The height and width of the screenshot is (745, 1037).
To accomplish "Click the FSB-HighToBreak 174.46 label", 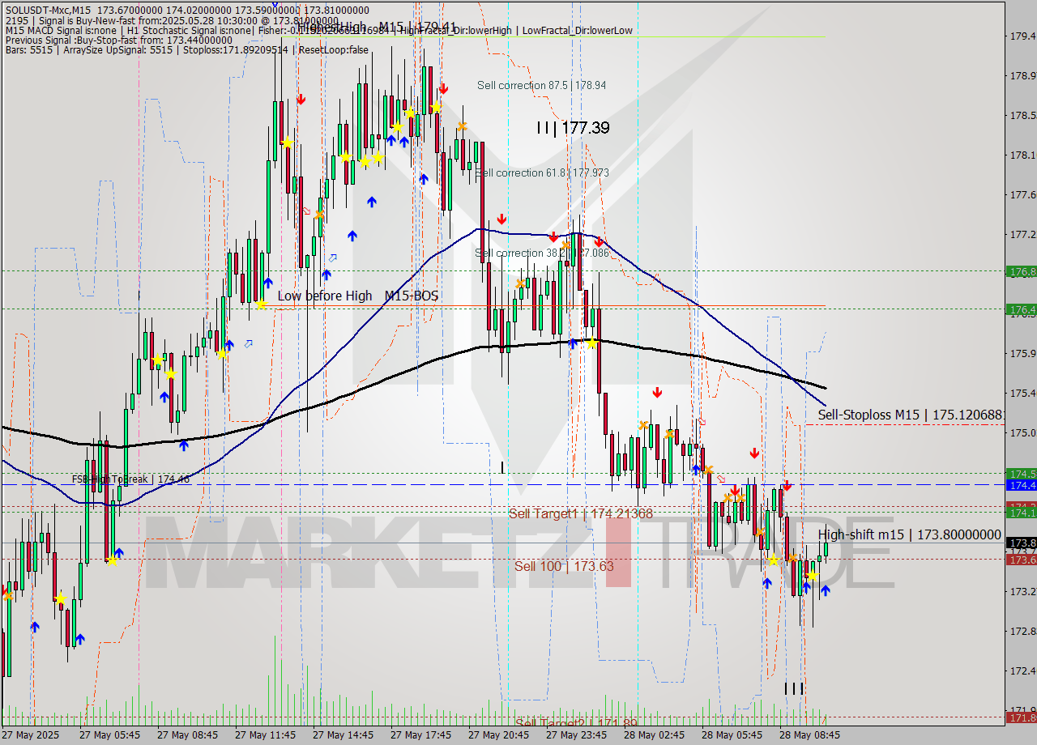I will click(x=130, y=479).
